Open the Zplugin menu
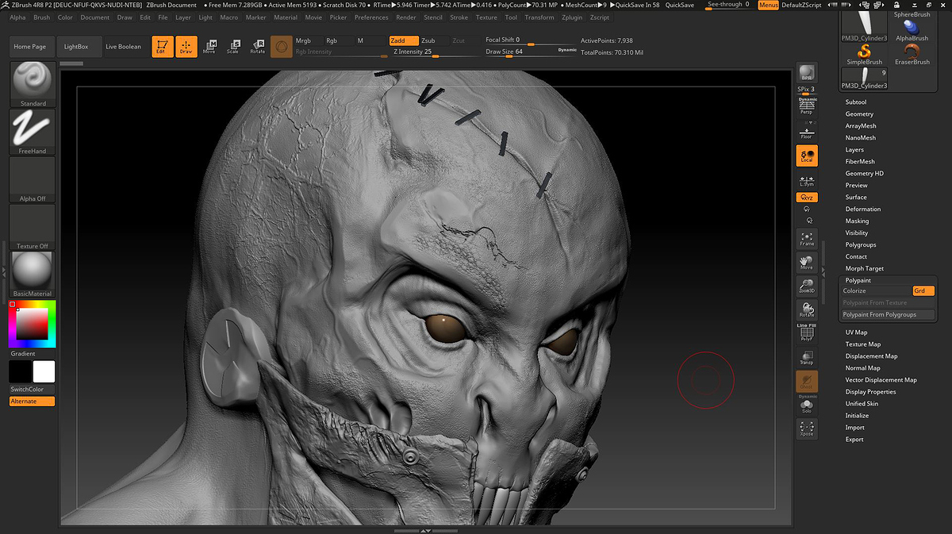Screen dimensions: 952x534 pyautogui.click(x=571, y=17)
